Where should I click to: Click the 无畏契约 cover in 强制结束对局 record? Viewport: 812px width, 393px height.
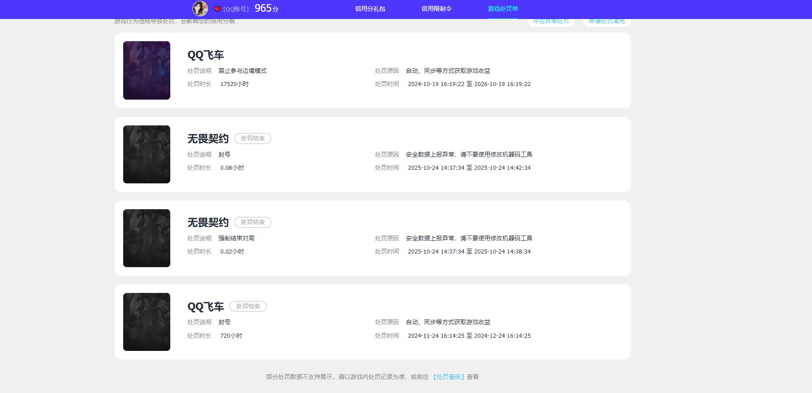click(x=147, y=238)
